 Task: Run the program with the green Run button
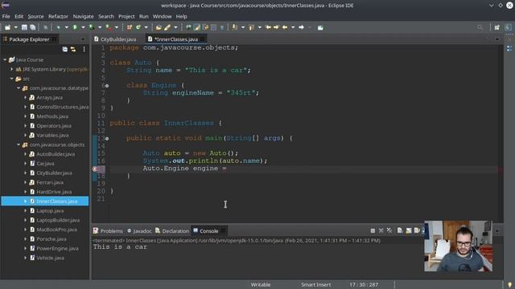click(x=75, y=27)
